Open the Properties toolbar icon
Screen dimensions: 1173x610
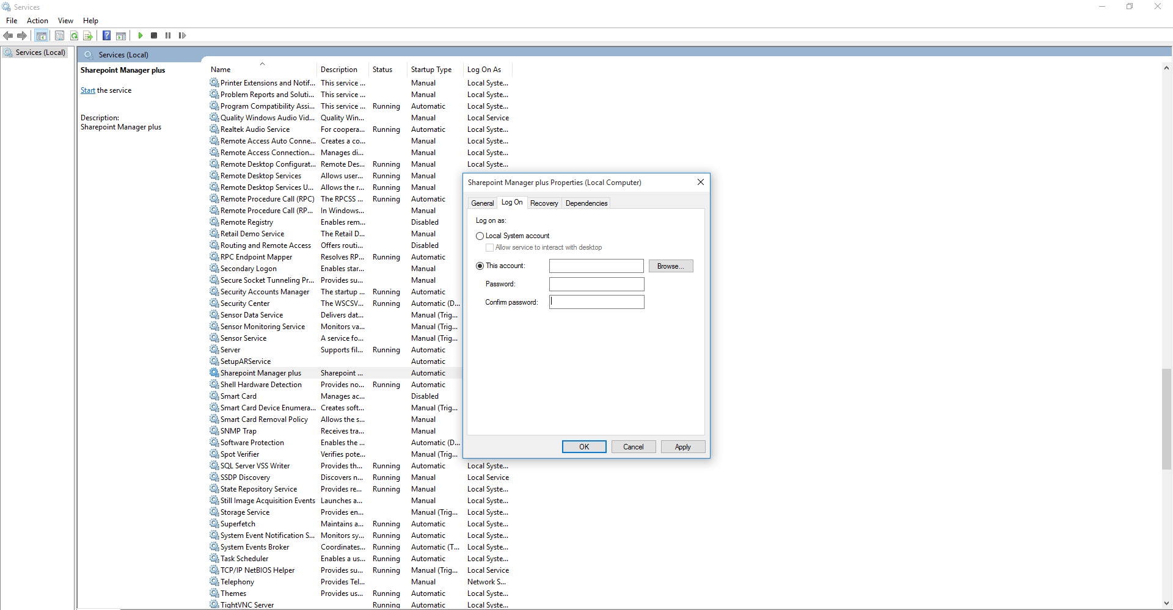(59, 35)
